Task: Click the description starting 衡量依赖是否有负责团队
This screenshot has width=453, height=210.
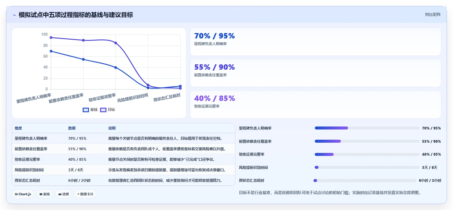Action: (167, 149)
